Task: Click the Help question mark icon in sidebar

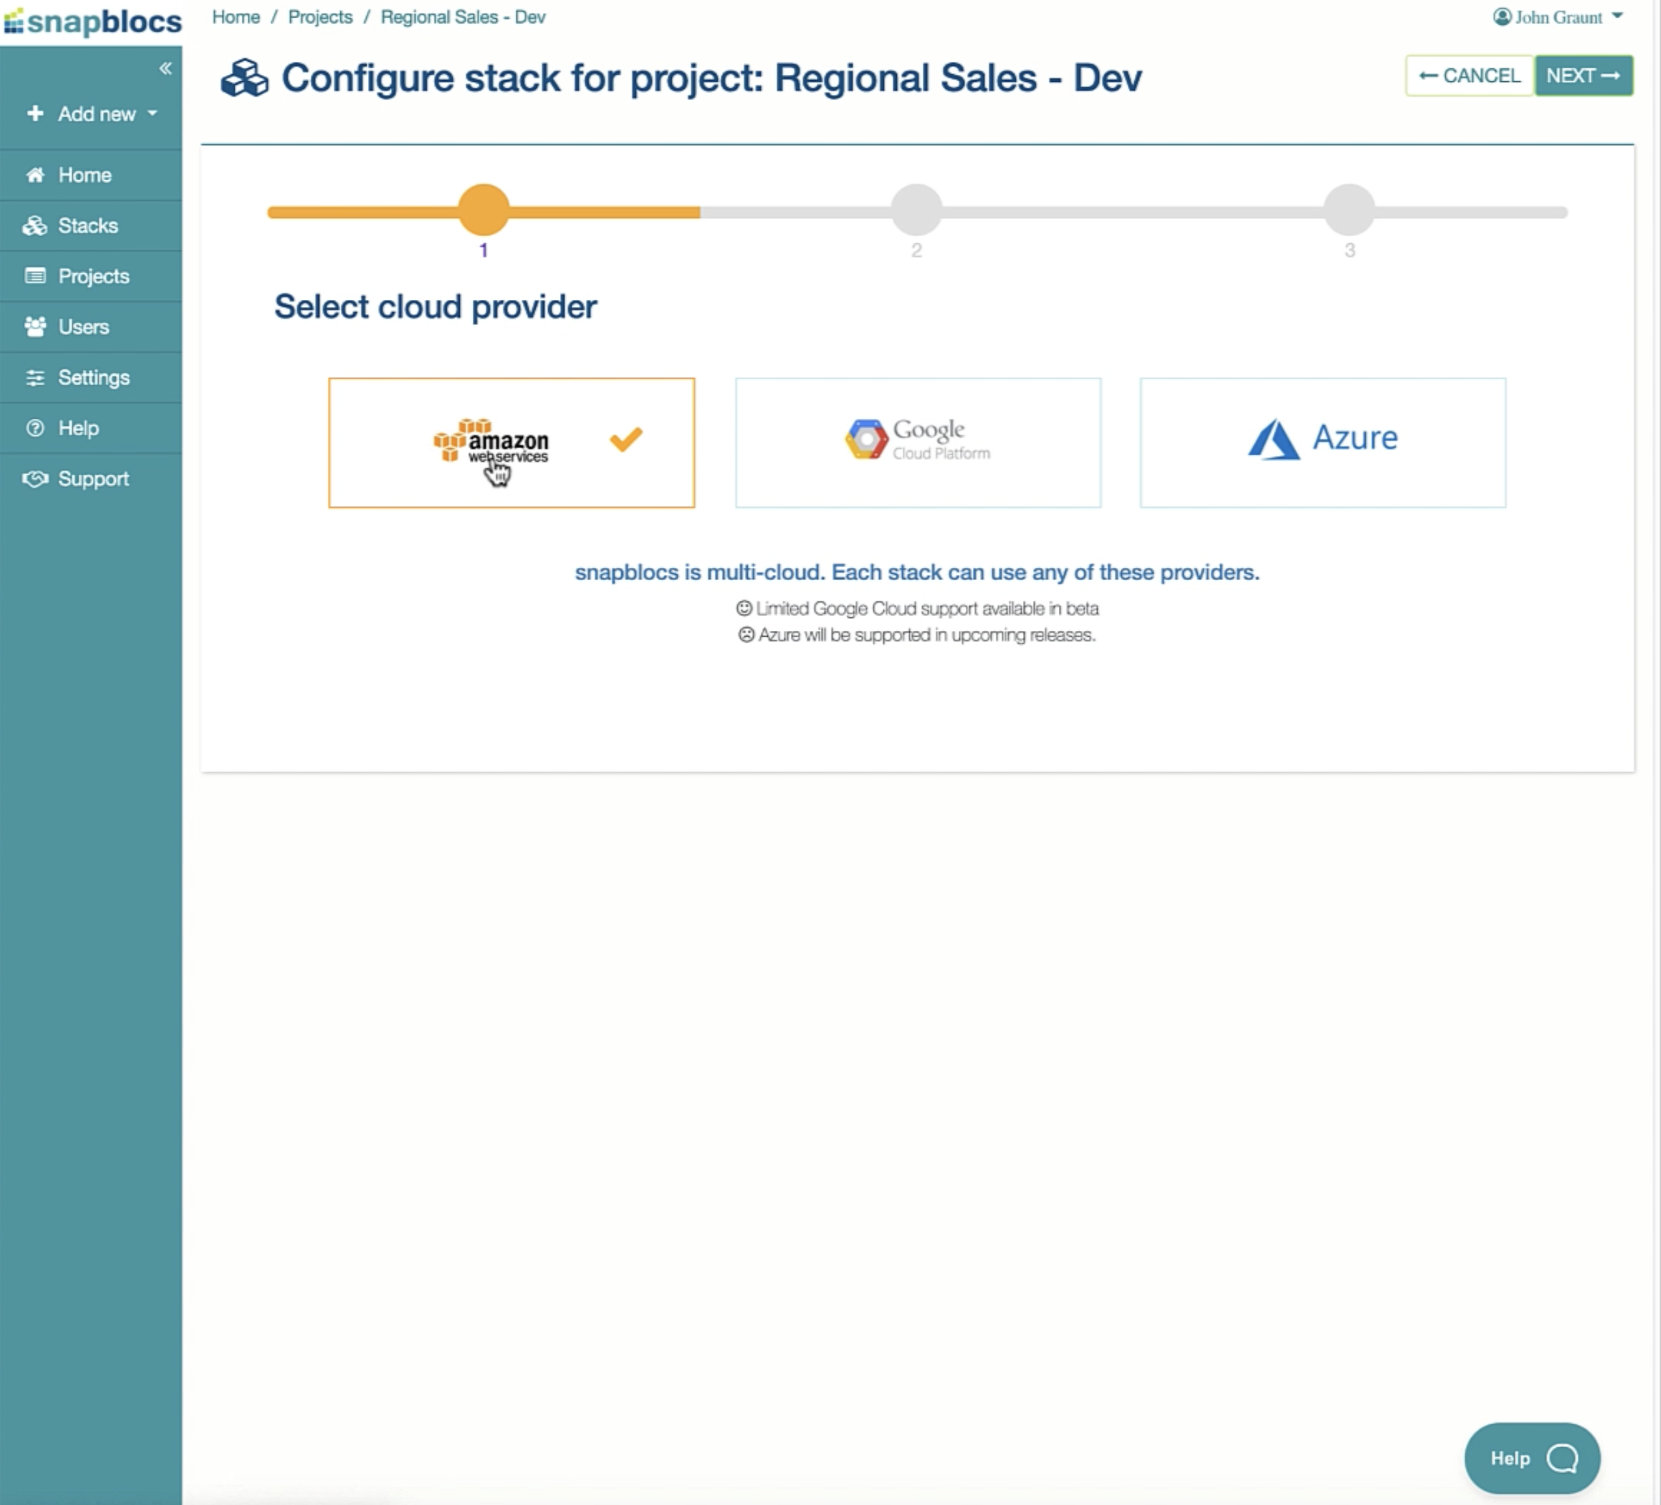Action: (34, 429)
